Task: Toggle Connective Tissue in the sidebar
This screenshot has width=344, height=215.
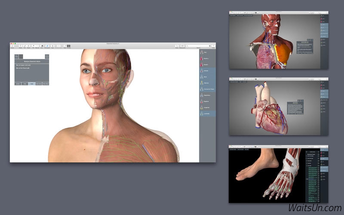Action: coord(207,89)
